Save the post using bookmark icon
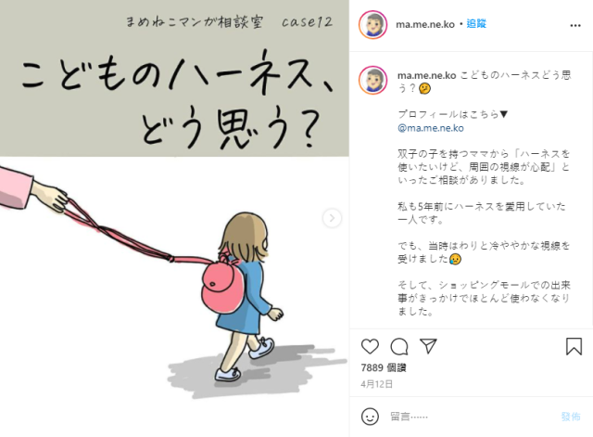 [574, 346]
